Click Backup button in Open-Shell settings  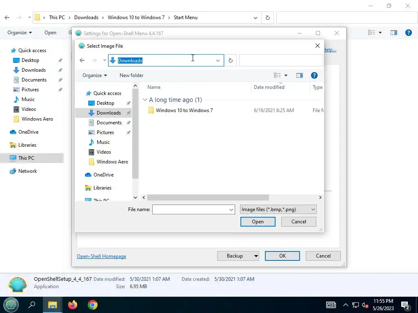point(235,256)
